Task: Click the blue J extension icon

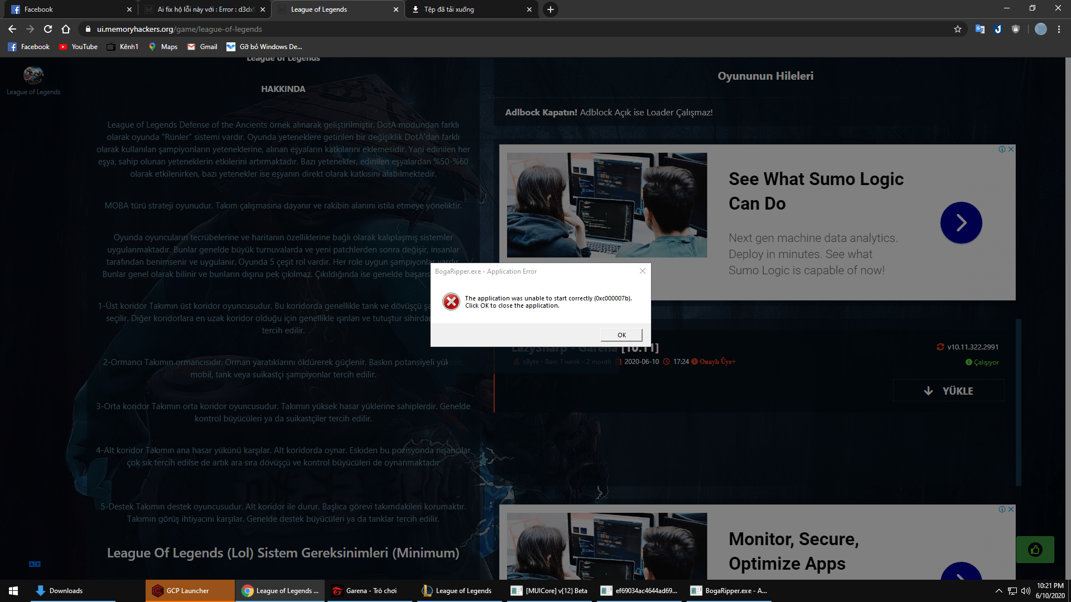Action: [x=997, y=29]
